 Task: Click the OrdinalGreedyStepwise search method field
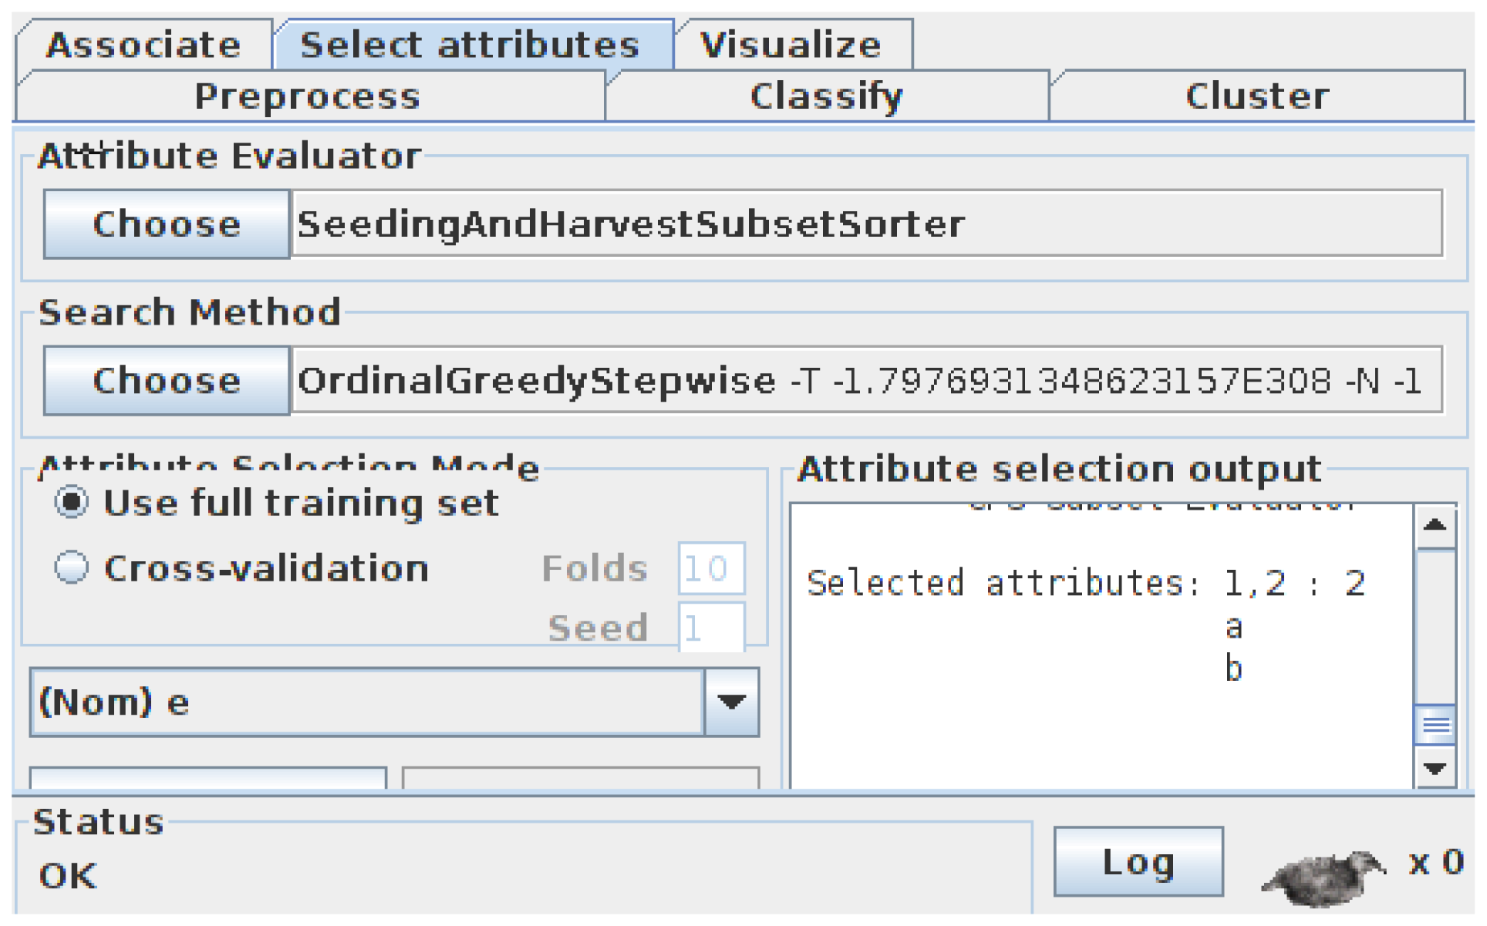point(866,380)
